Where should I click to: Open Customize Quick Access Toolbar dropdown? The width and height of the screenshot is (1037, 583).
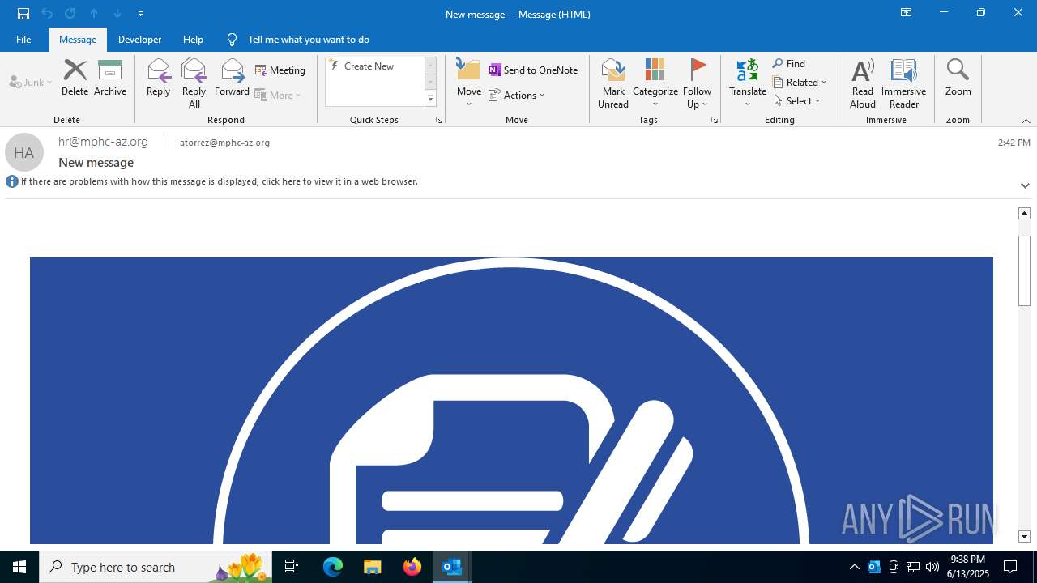click(x=140, y=14)
